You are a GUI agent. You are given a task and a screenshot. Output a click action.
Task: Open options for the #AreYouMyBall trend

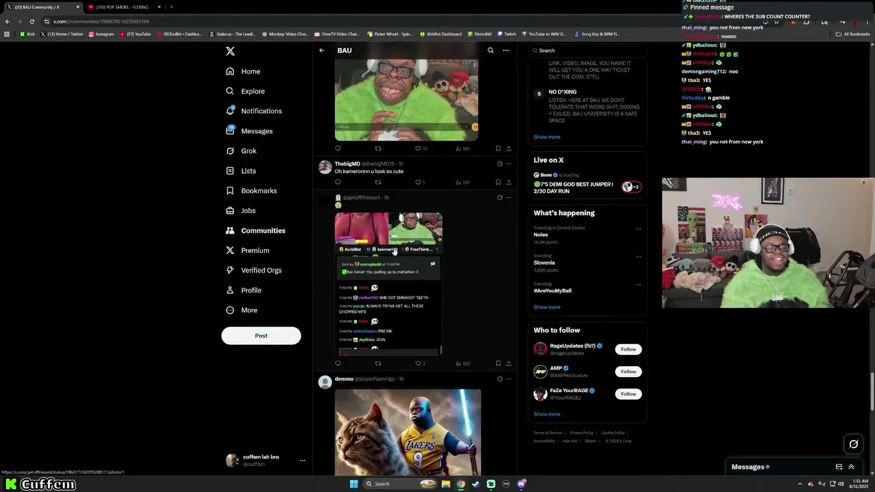click(x=638, y=284)
